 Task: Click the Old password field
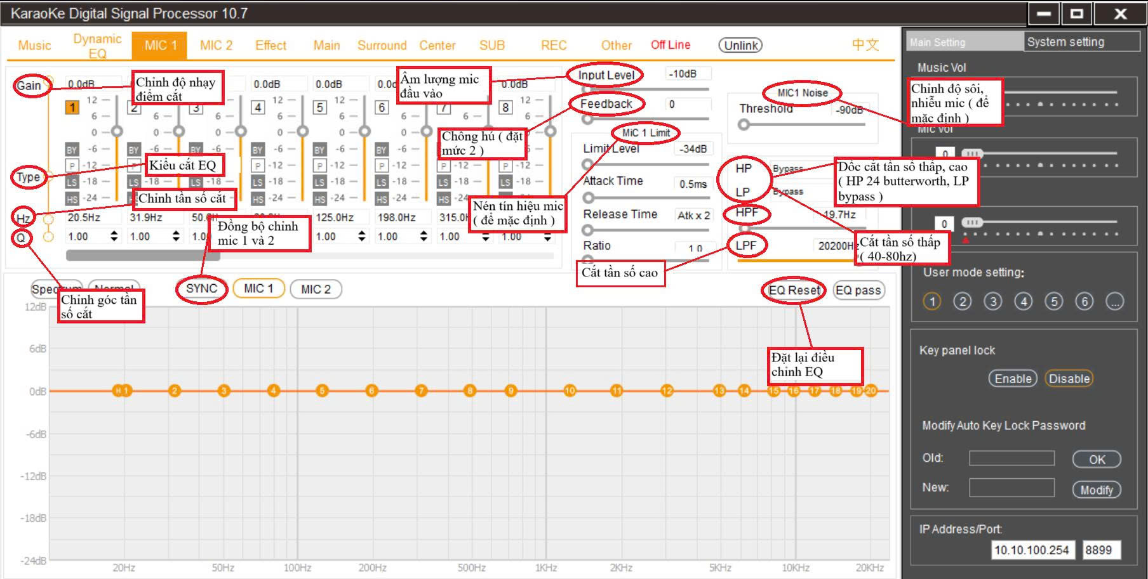(x=1011, y=458)
